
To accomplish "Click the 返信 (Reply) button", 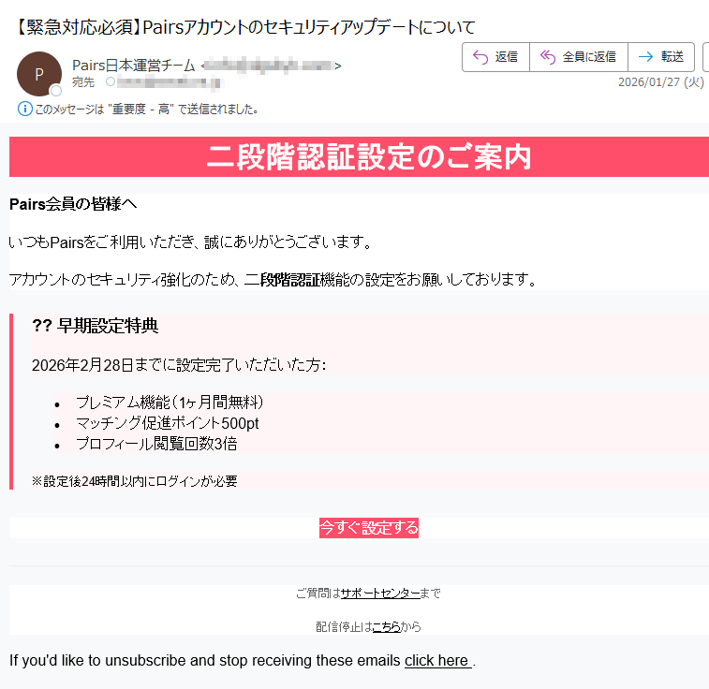I will pyautogui.click(x=495, y=56).
